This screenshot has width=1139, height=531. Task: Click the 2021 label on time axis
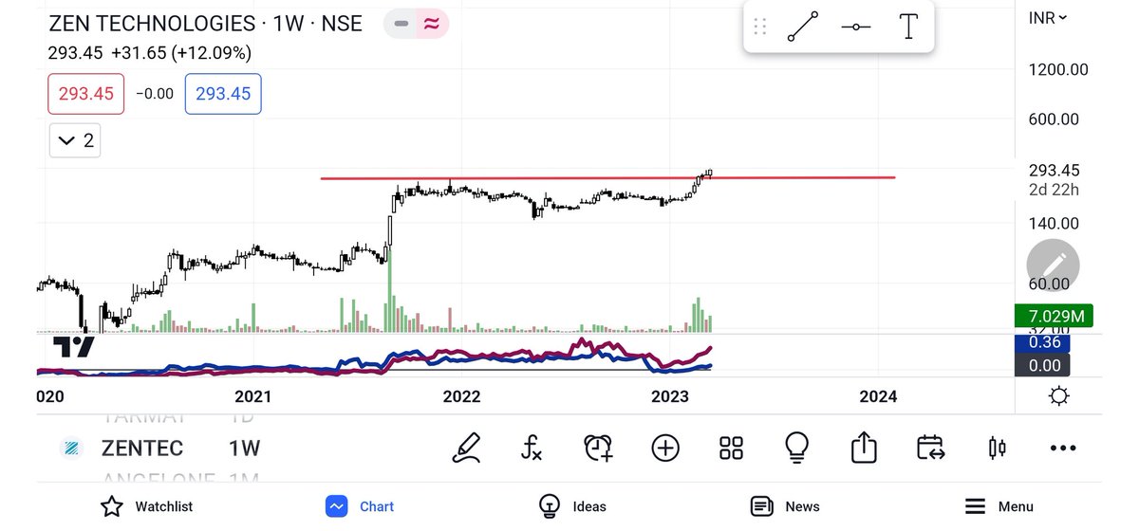pos(253,396)
